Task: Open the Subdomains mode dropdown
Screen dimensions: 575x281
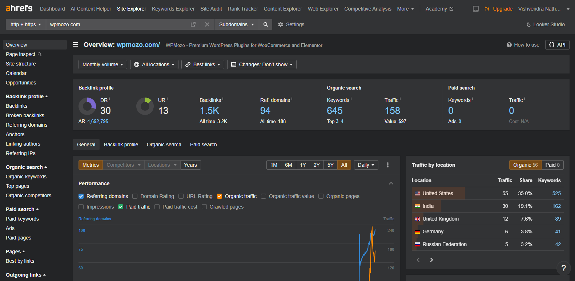Action: (237, 24)
